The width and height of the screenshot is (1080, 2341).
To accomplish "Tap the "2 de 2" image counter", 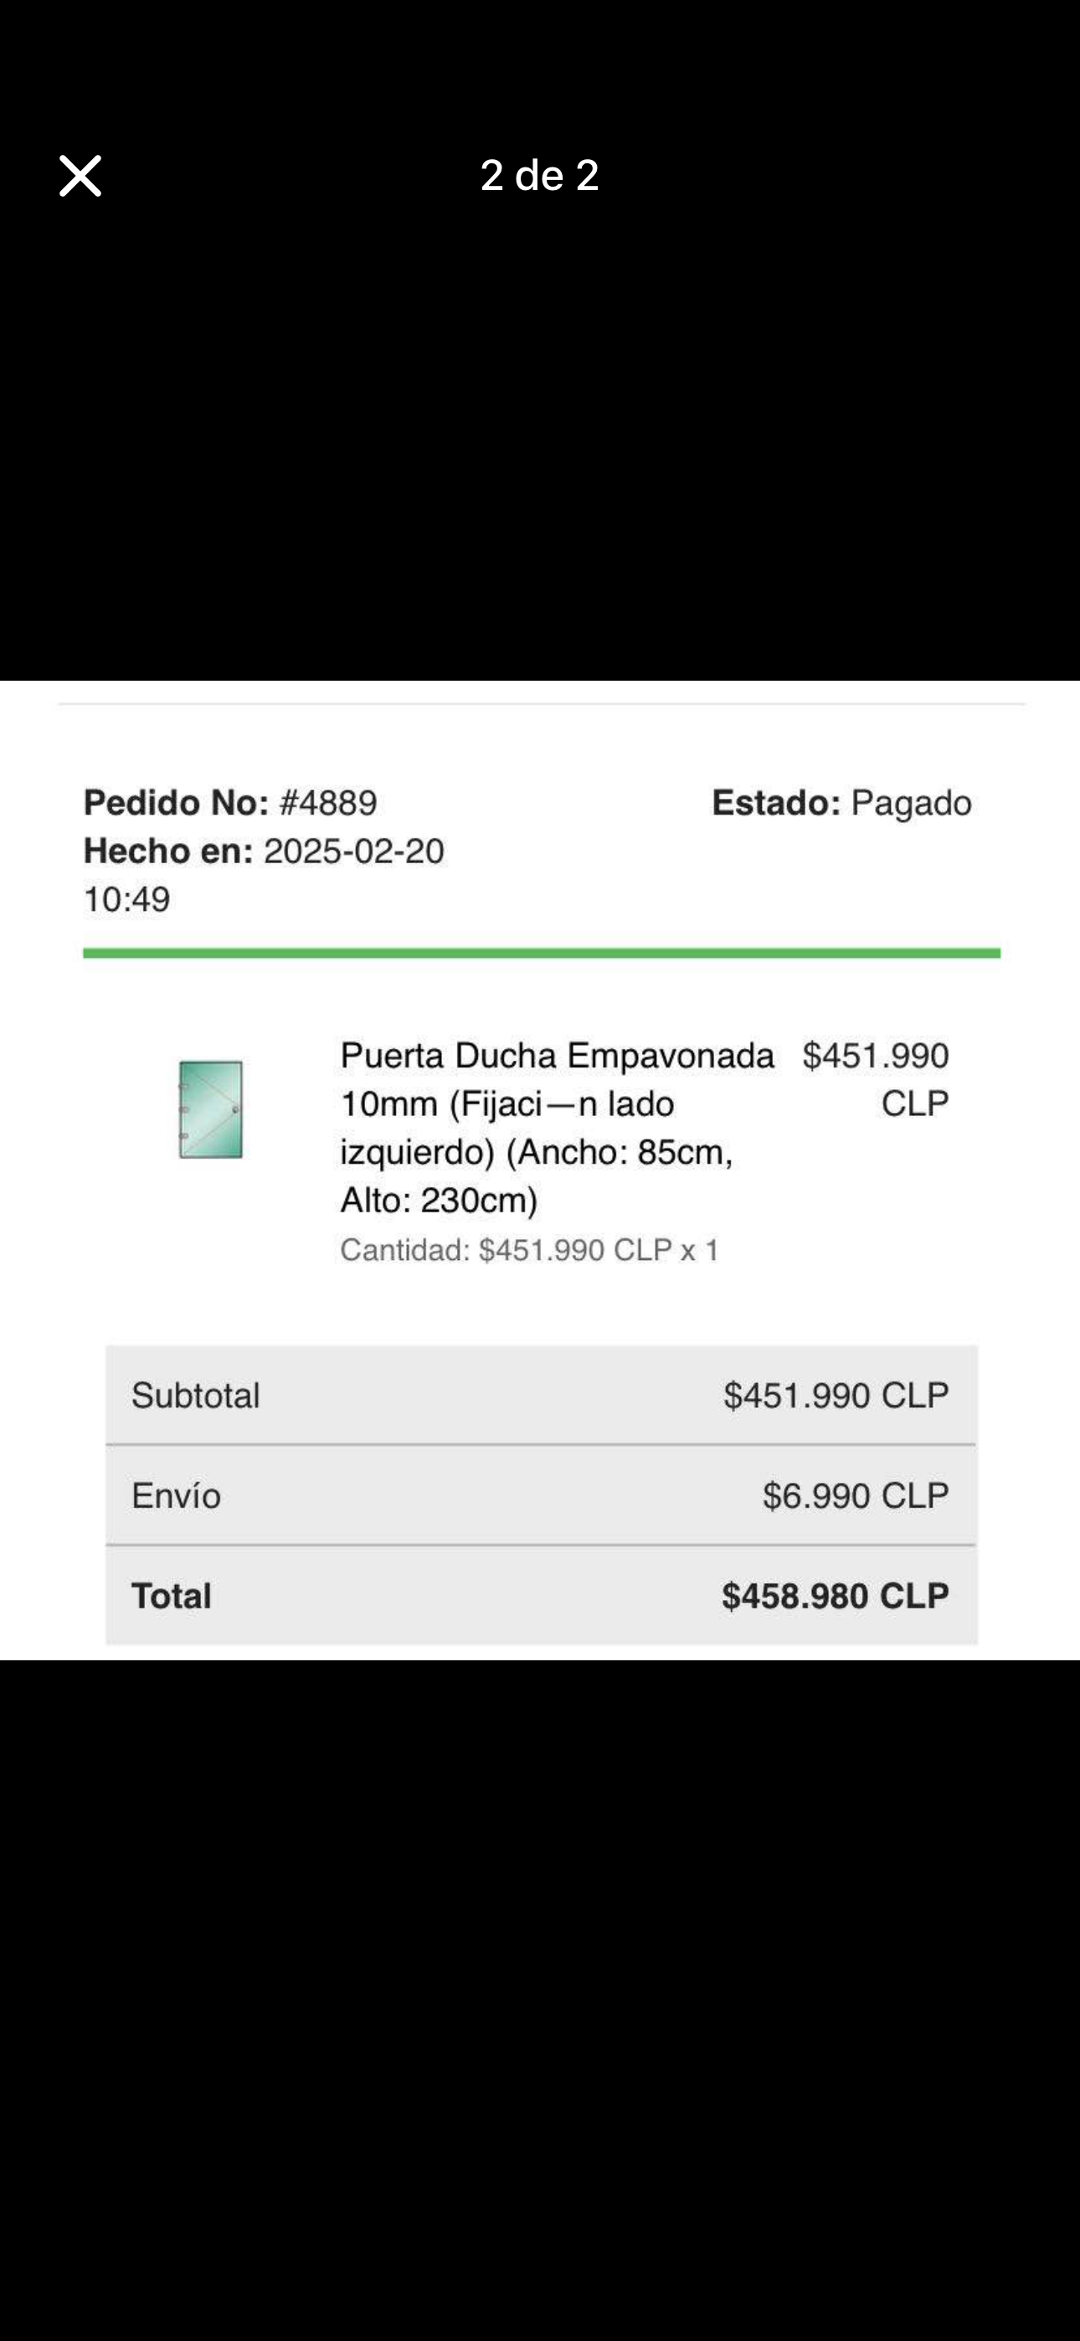I will [539, 175].
